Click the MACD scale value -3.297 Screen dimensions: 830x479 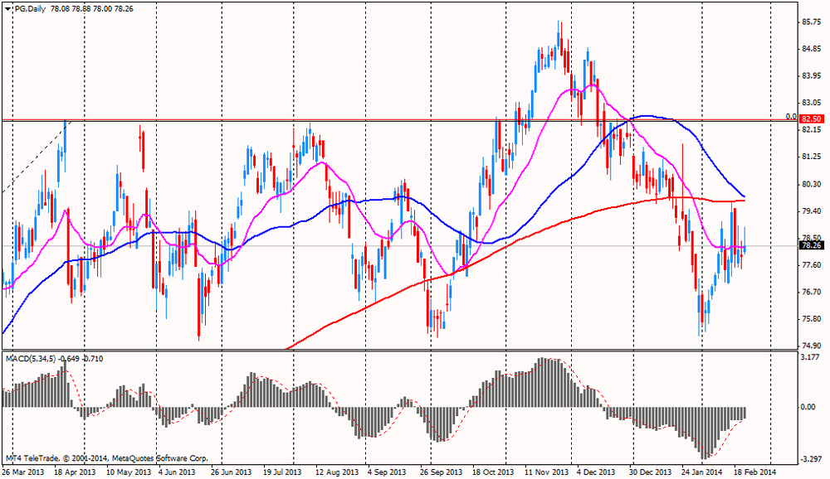coord(812,459)
